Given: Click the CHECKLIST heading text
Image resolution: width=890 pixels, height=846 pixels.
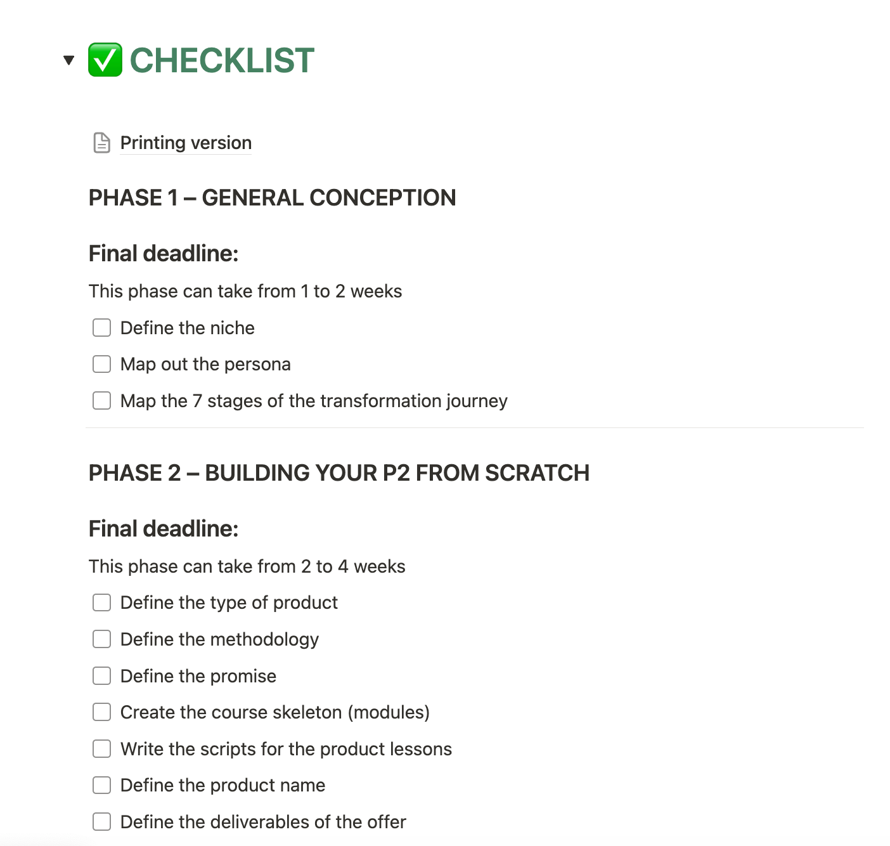Looking at the screenshot, I should (x=222, y=60).
